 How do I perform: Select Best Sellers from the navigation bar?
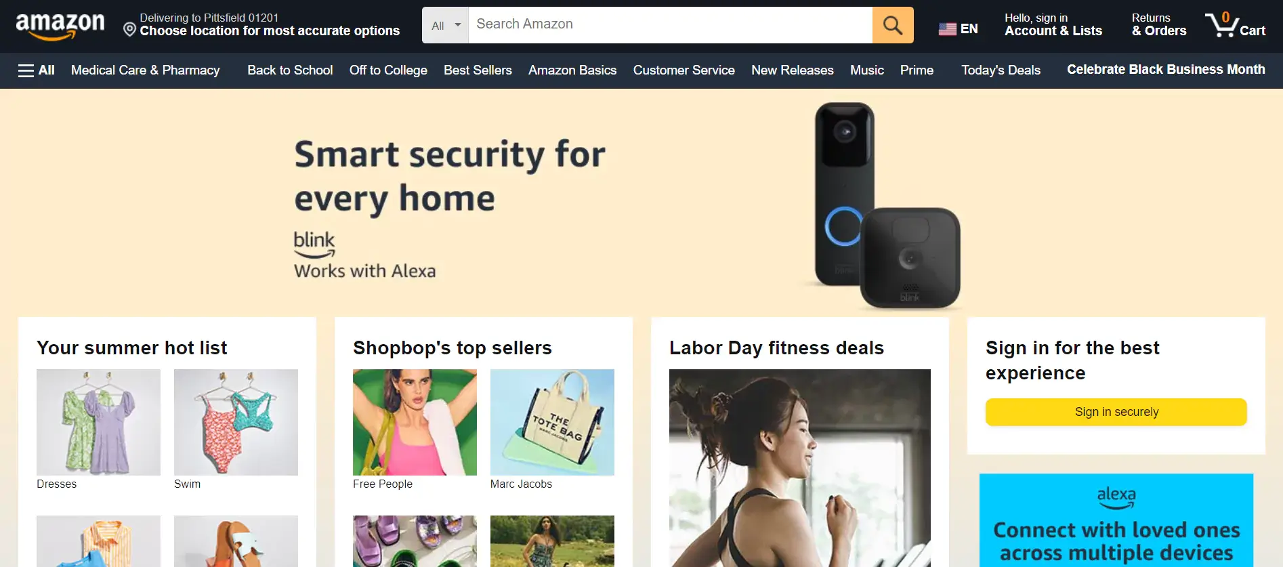tap(478, 70)
